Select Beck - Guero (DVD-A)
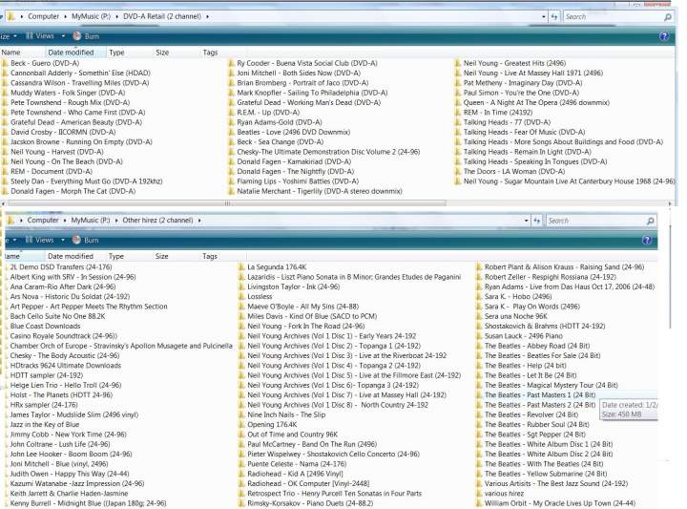Screen dimensions: 687x509 [45, 63]
